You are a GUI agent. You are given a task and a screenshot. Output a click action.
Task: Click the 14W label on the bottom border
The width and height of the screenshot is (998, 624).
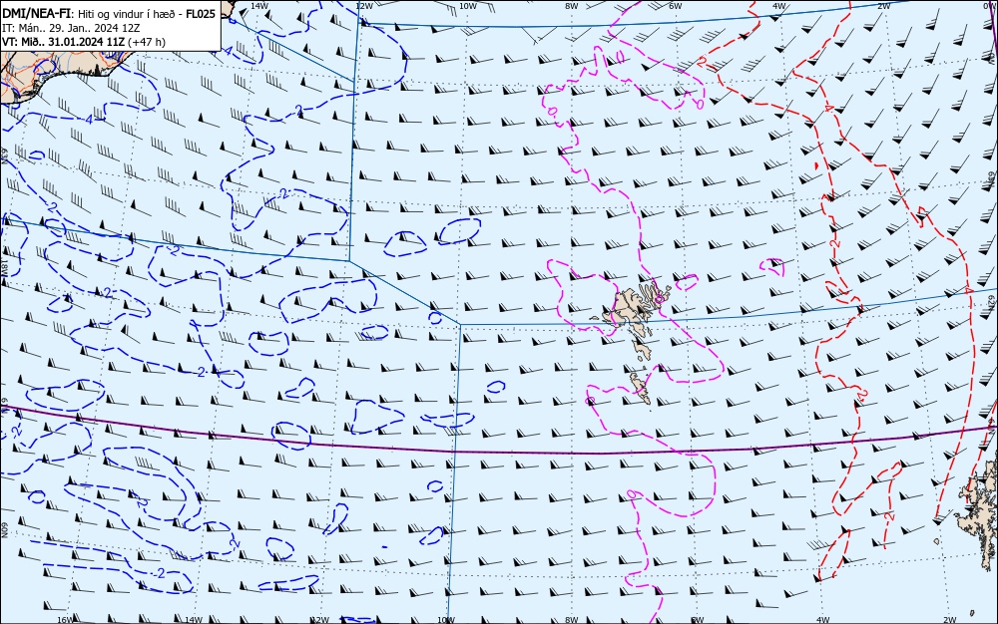click(193, 620)
